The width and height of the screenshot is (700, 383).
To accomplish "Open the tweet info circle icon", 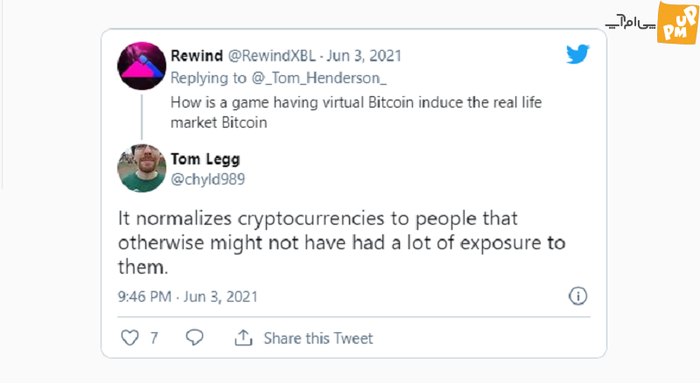I will click(577, 296).
